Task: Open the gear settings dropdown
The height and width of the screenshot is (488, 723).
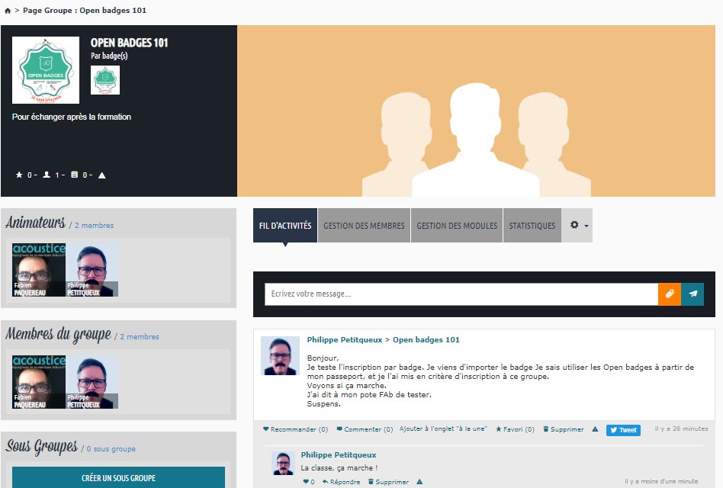Action: tap(579, 226)
